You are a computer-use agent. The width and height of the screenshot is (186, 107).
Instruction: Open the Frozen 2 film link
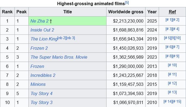point(39,48)
